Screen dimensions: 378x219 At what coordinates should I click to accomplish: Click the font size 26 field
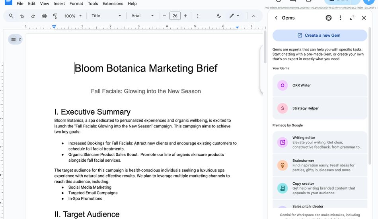coord(175,16)
